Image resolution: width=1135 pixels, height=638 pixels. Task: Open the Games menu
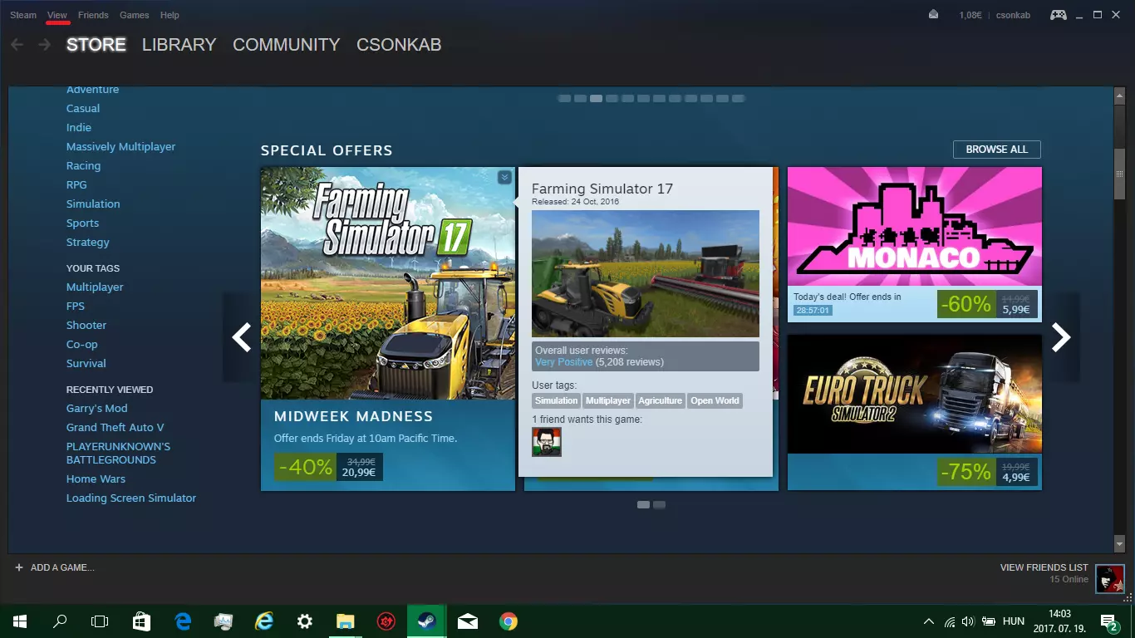(x=135, y=15)
